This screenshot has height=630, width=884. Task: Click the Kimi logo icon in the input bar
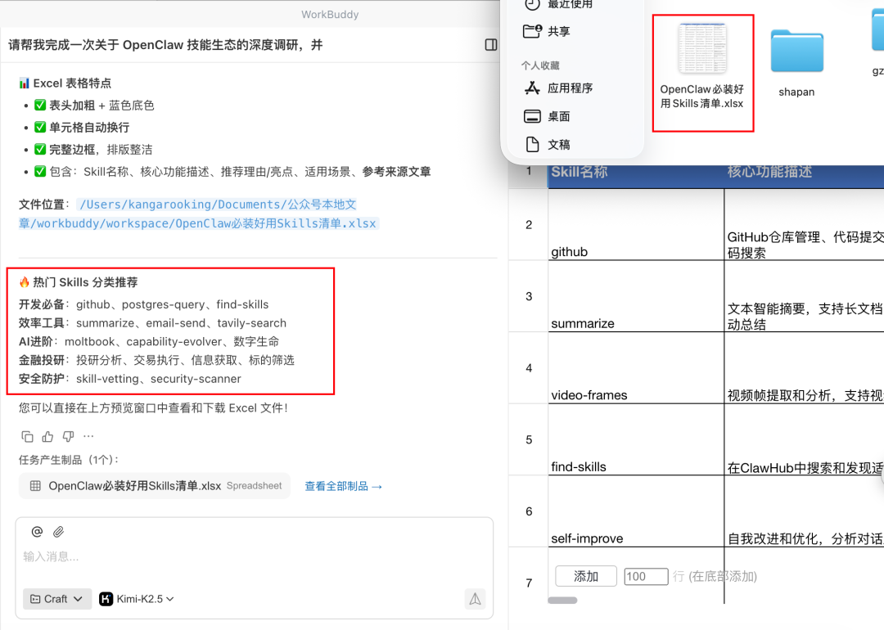coord(105,598)
